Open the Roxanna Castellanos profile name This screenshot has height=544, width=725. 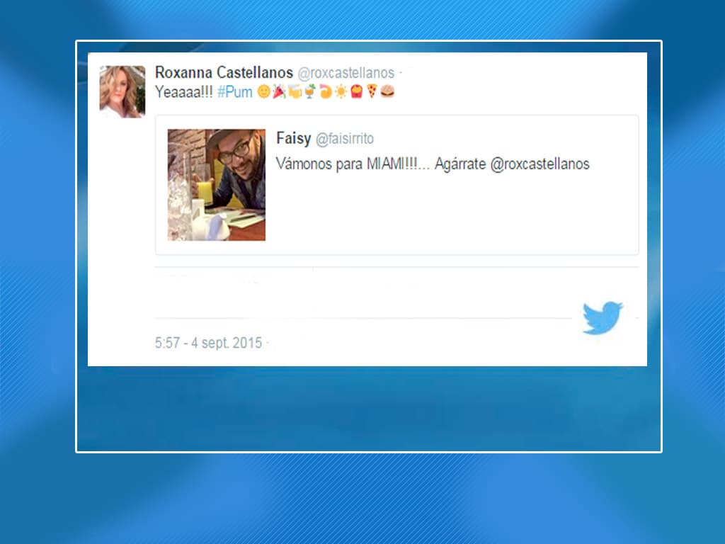[224, 72]
